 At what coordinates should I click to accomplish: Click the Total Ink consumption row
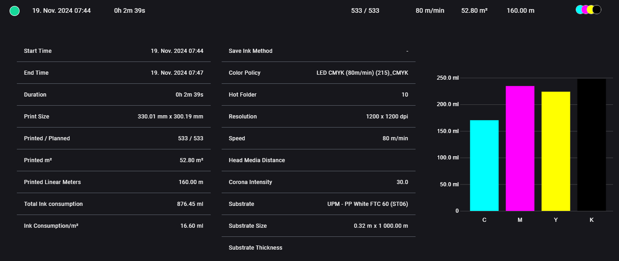tap(113, 204)
